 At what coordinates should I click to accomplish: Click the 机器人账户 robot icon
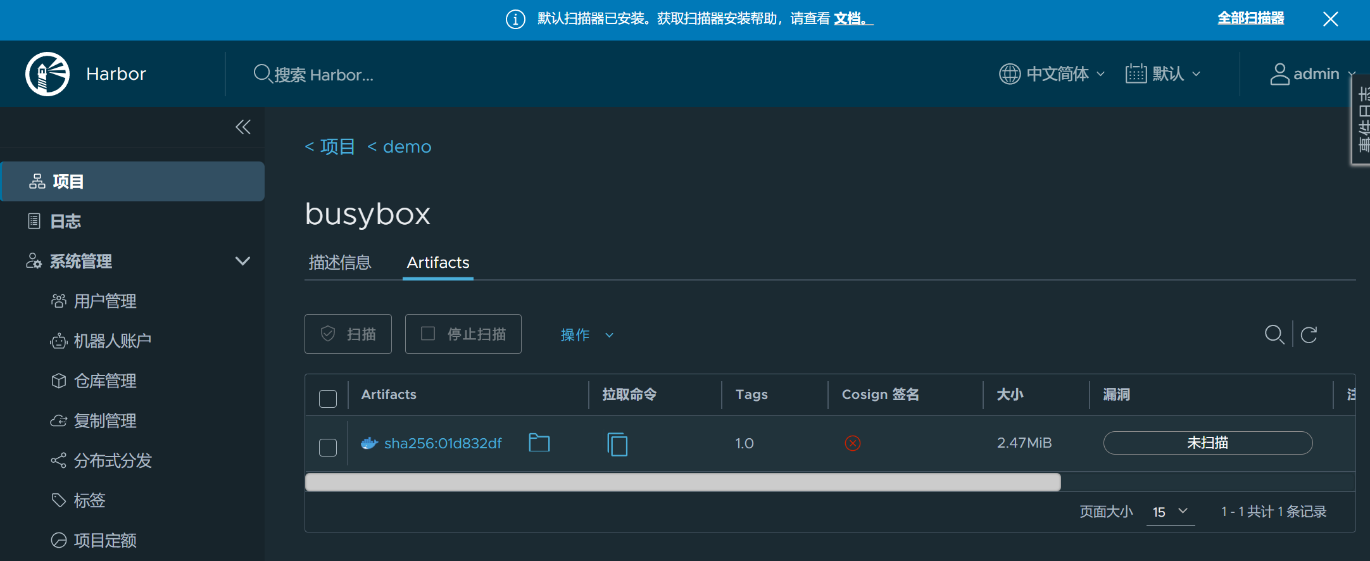(x=58, y=341)
